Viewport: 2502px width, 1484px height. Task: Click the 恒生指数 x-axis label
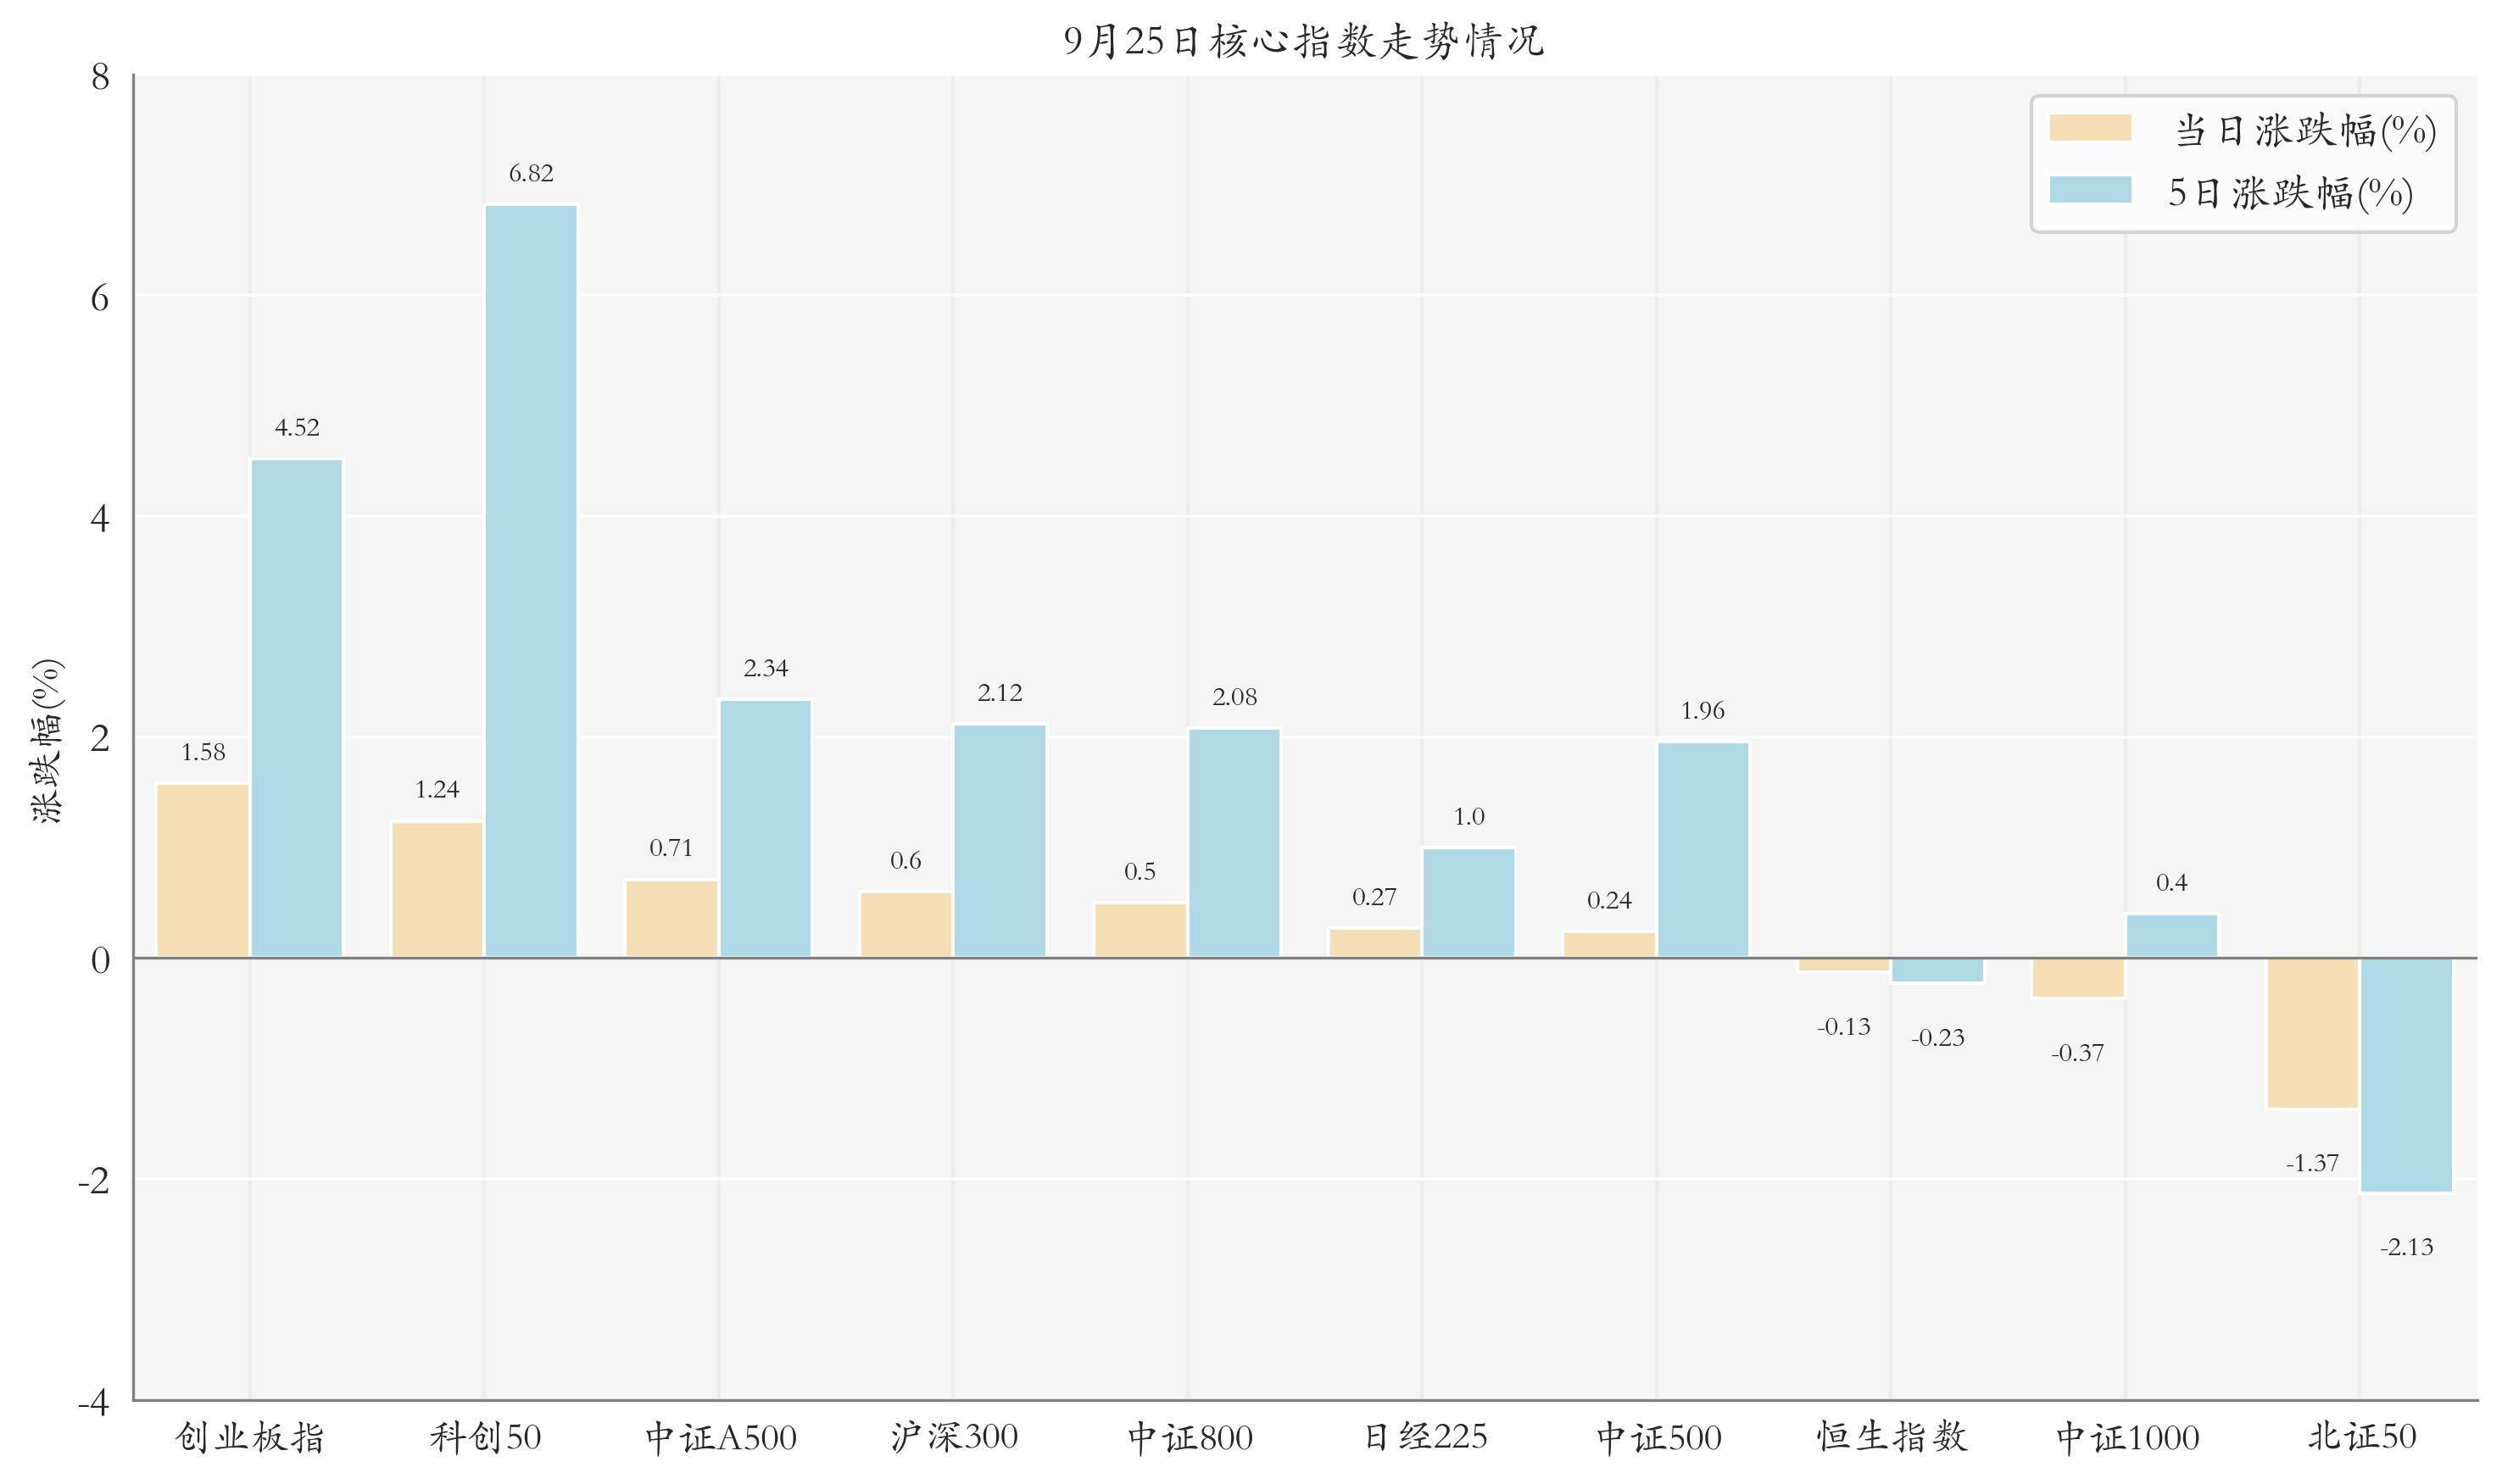1891,1438
